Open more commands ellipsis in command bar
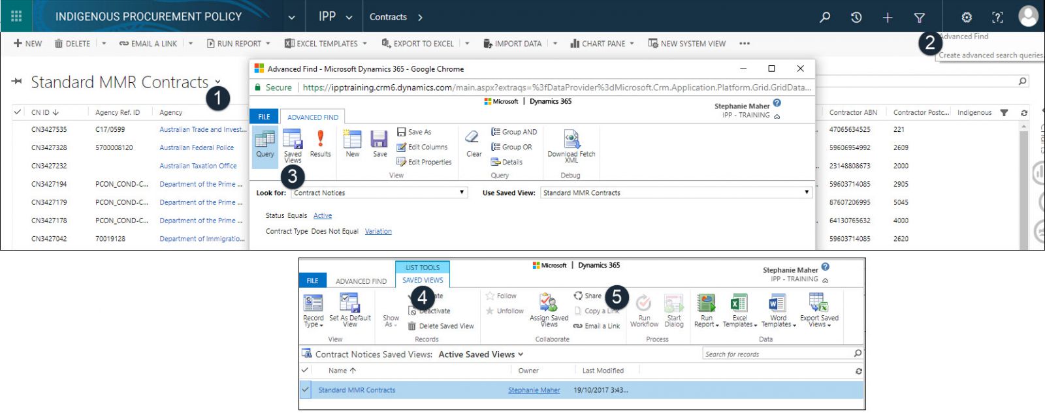1045x417 pixels. coord(745,44)
